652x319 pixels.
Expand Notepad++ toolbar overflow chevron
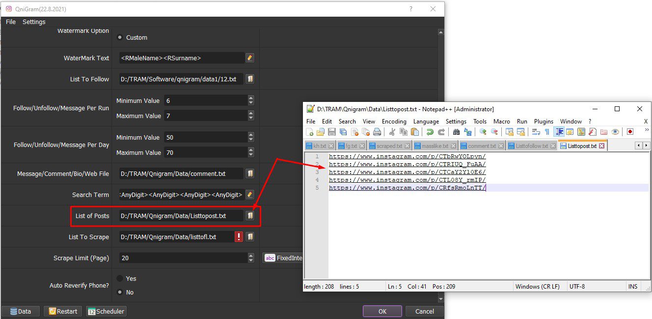[647, 130]
